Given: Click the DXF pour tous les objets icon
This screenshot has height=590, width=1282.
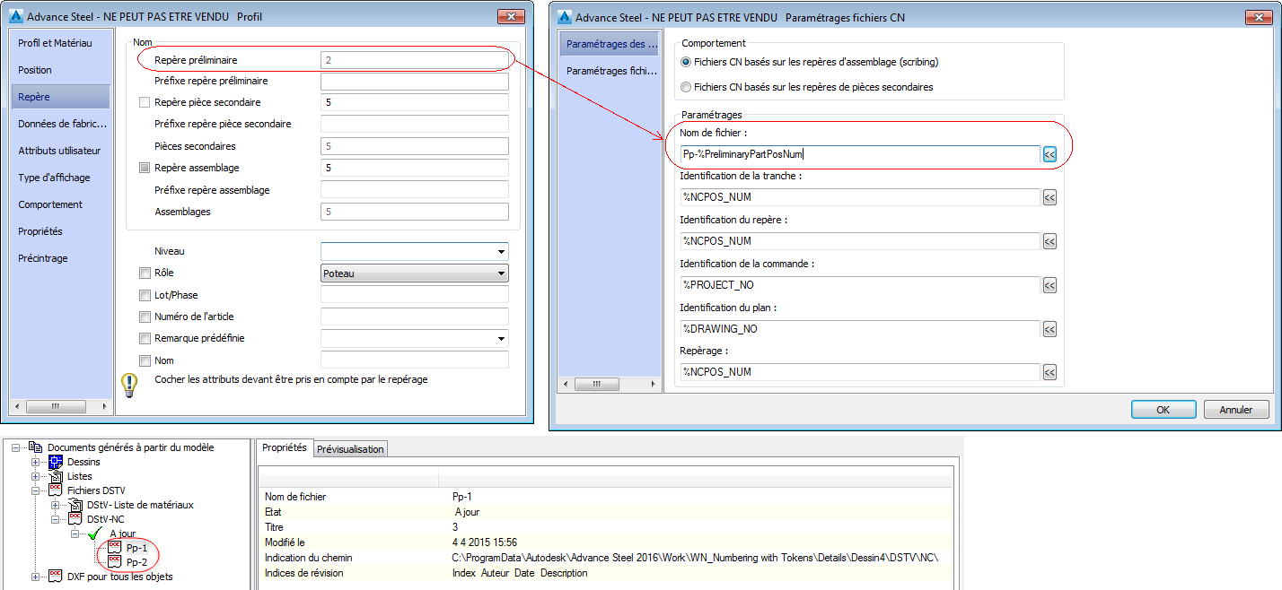Looking at the screenshot, I should tap(56, 577).
